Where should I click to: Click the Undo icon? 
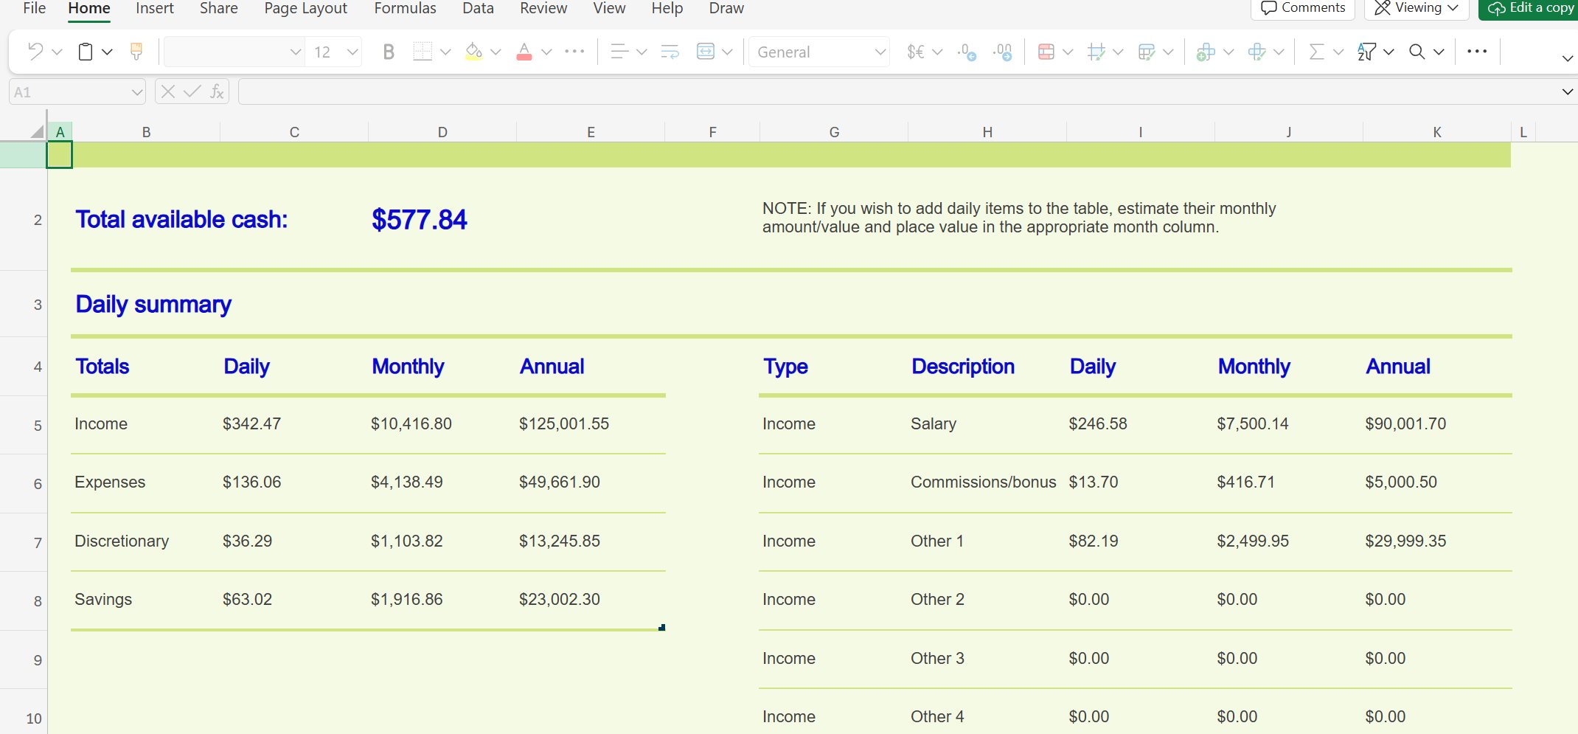35,52
